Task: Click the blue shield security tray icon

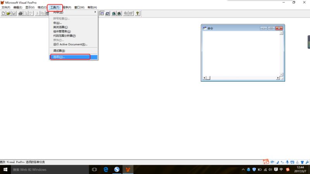Action: click(x=254, y=169)
